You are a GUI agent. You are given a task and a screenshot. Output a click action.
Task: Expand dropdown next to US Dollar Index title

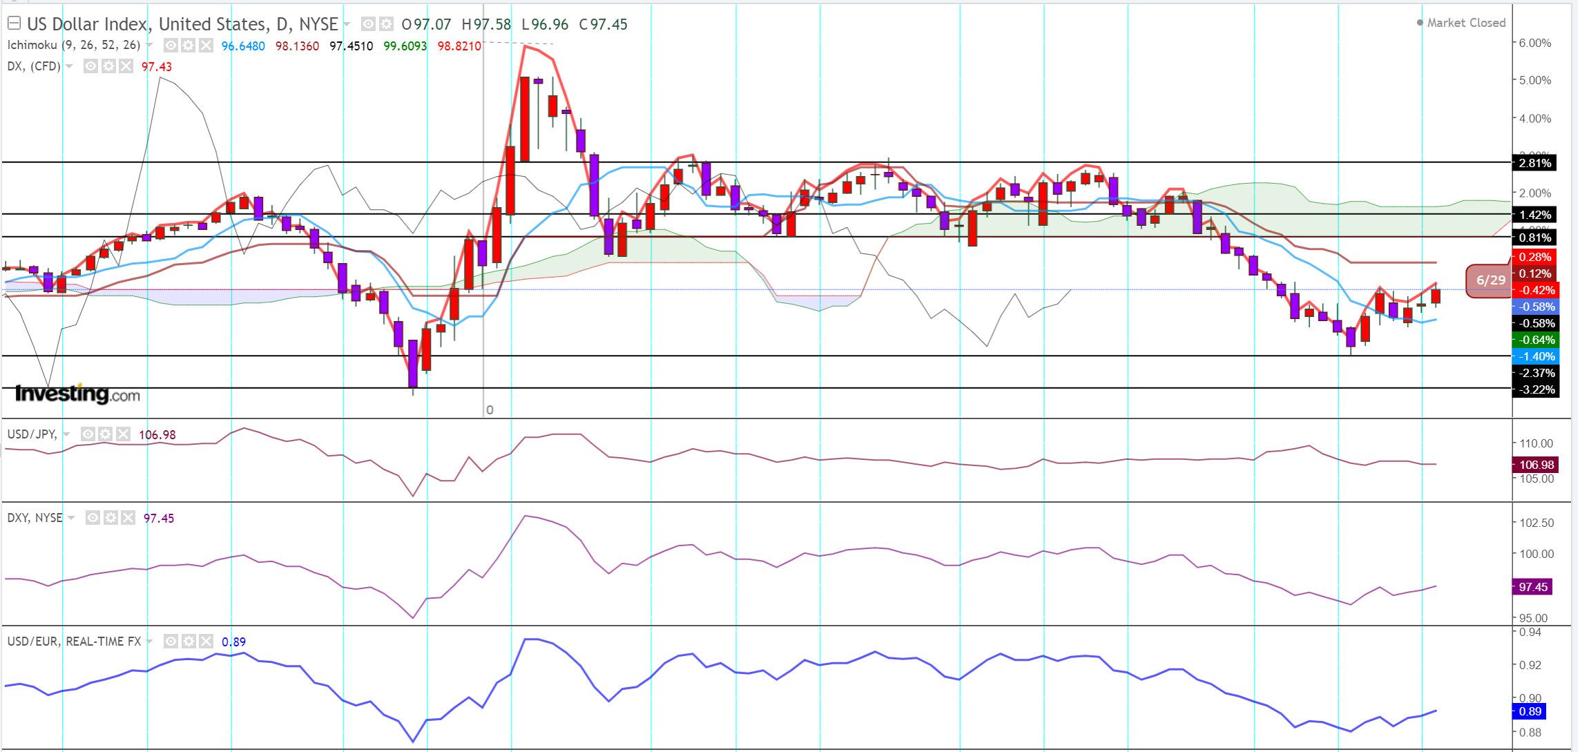pyautogui.click(x=347, y=24)
